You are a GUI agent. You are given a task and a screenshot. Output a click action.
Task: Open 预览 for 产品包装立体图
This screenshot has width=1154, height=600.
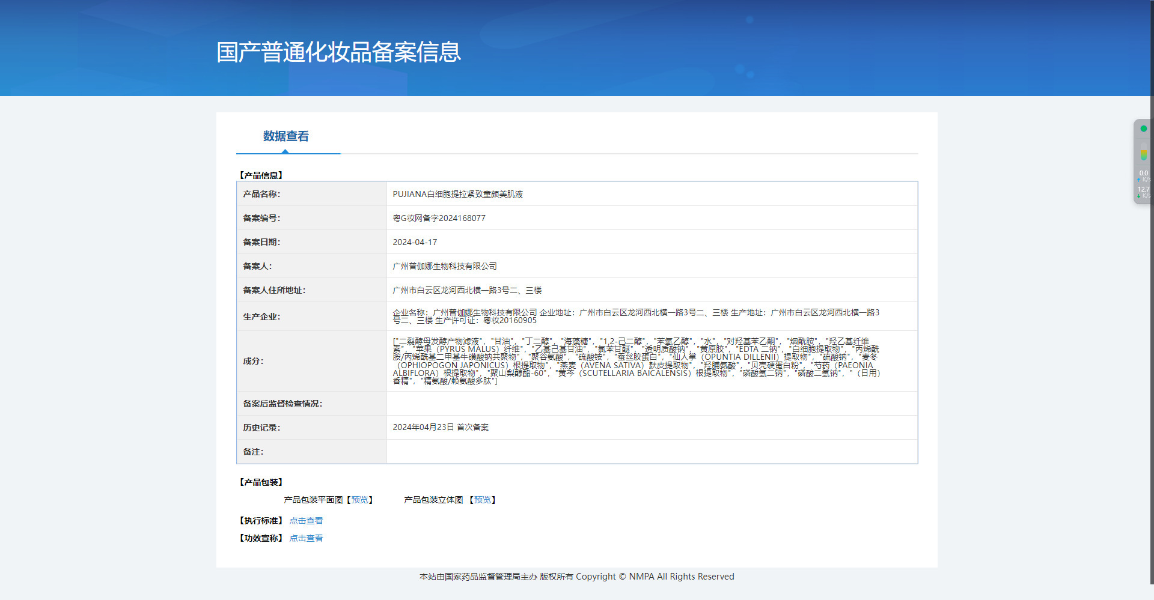click(x=482, y=500)
